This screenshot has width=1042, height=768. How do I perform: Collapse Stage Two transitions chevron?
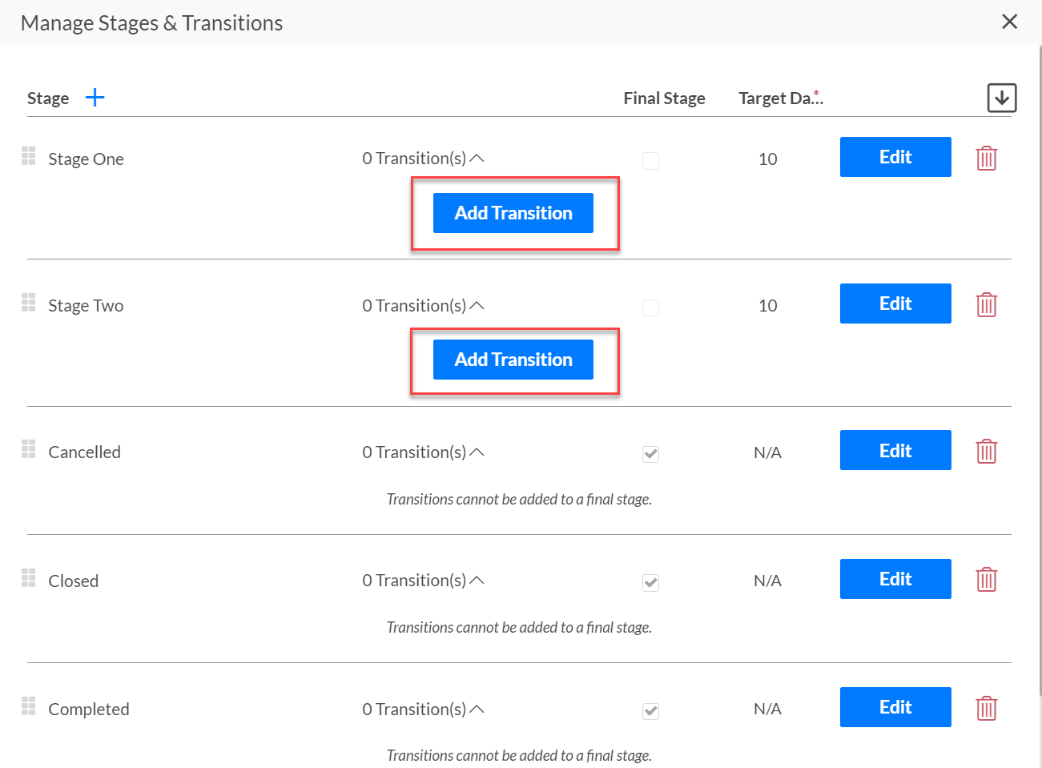pyautogui.click(x=477, y=305)
